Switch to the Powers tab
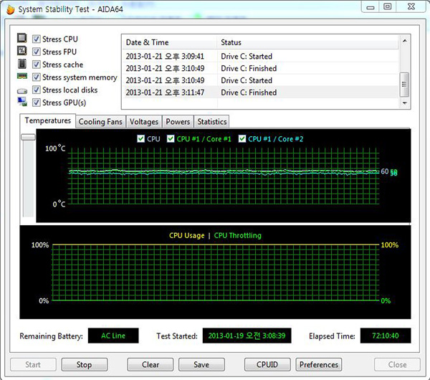This screenshot has height=380, width=430. tap(178, 122)
